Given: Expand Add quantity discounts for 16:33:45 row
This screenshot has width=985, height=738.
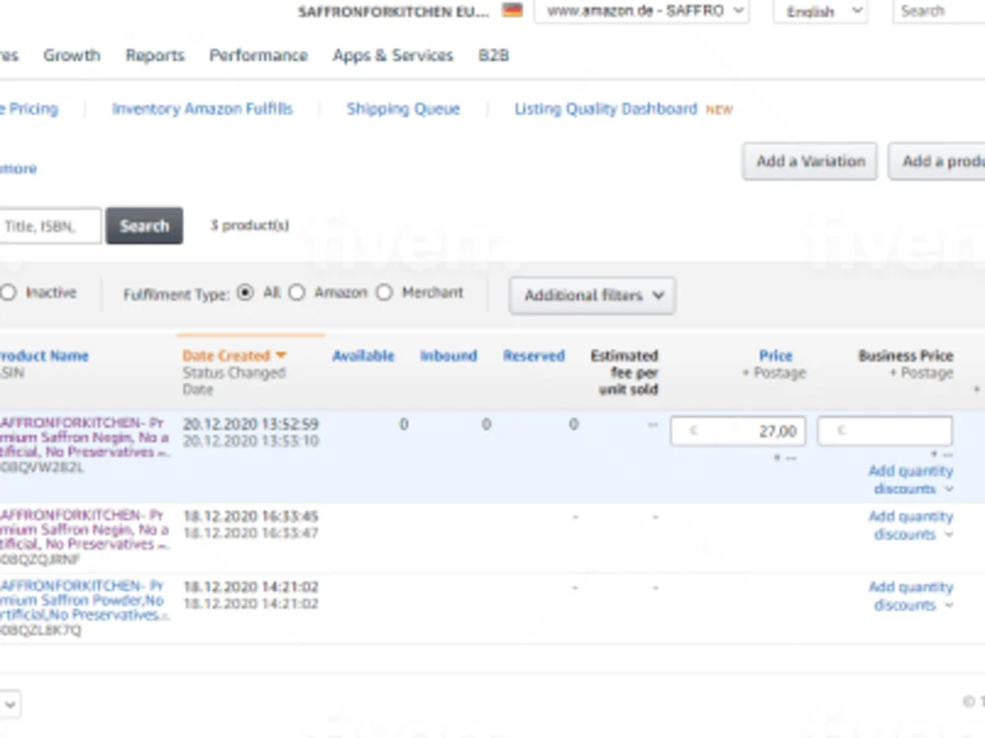Looking at the screenshot, I should click(x=910, y=525).
